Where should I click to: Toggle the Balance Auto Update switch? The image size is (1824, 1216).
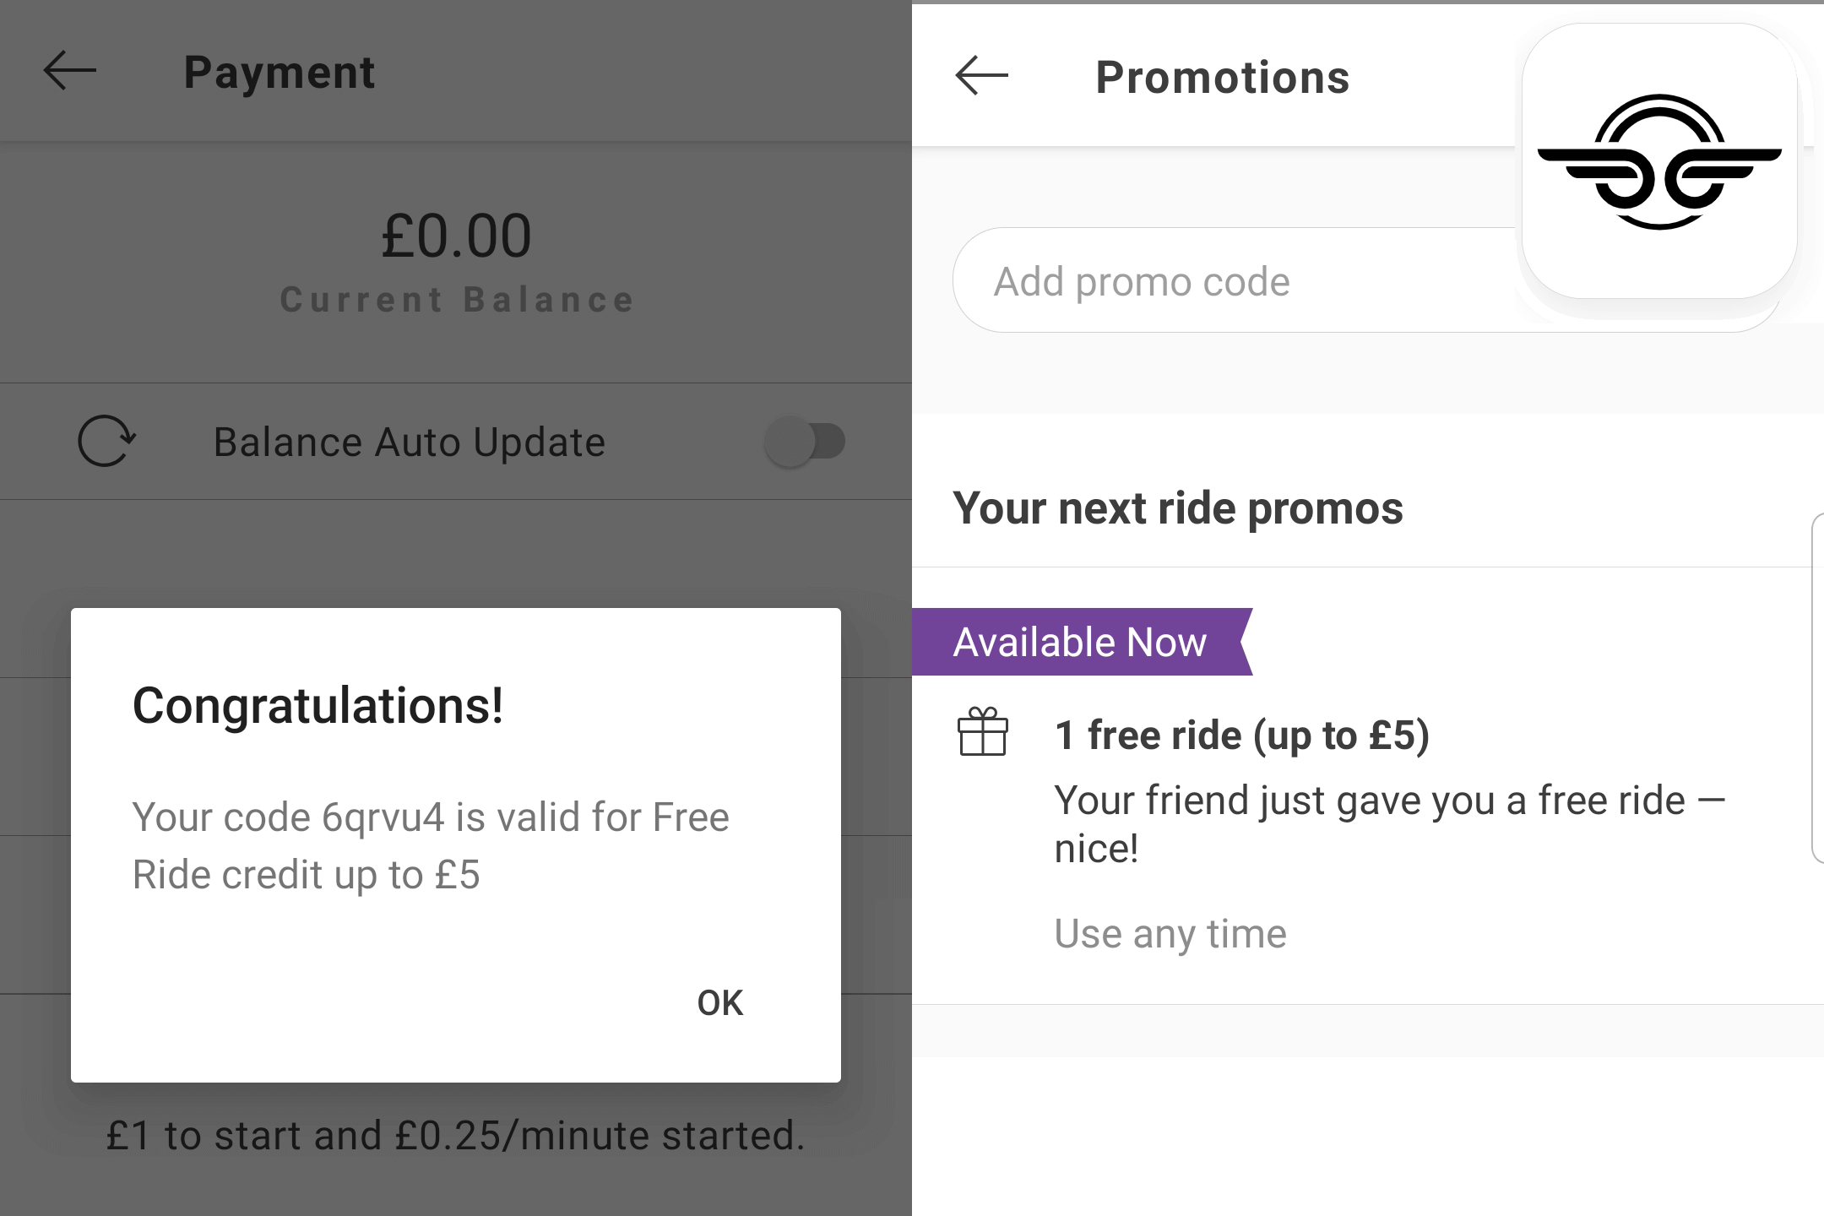805,441
